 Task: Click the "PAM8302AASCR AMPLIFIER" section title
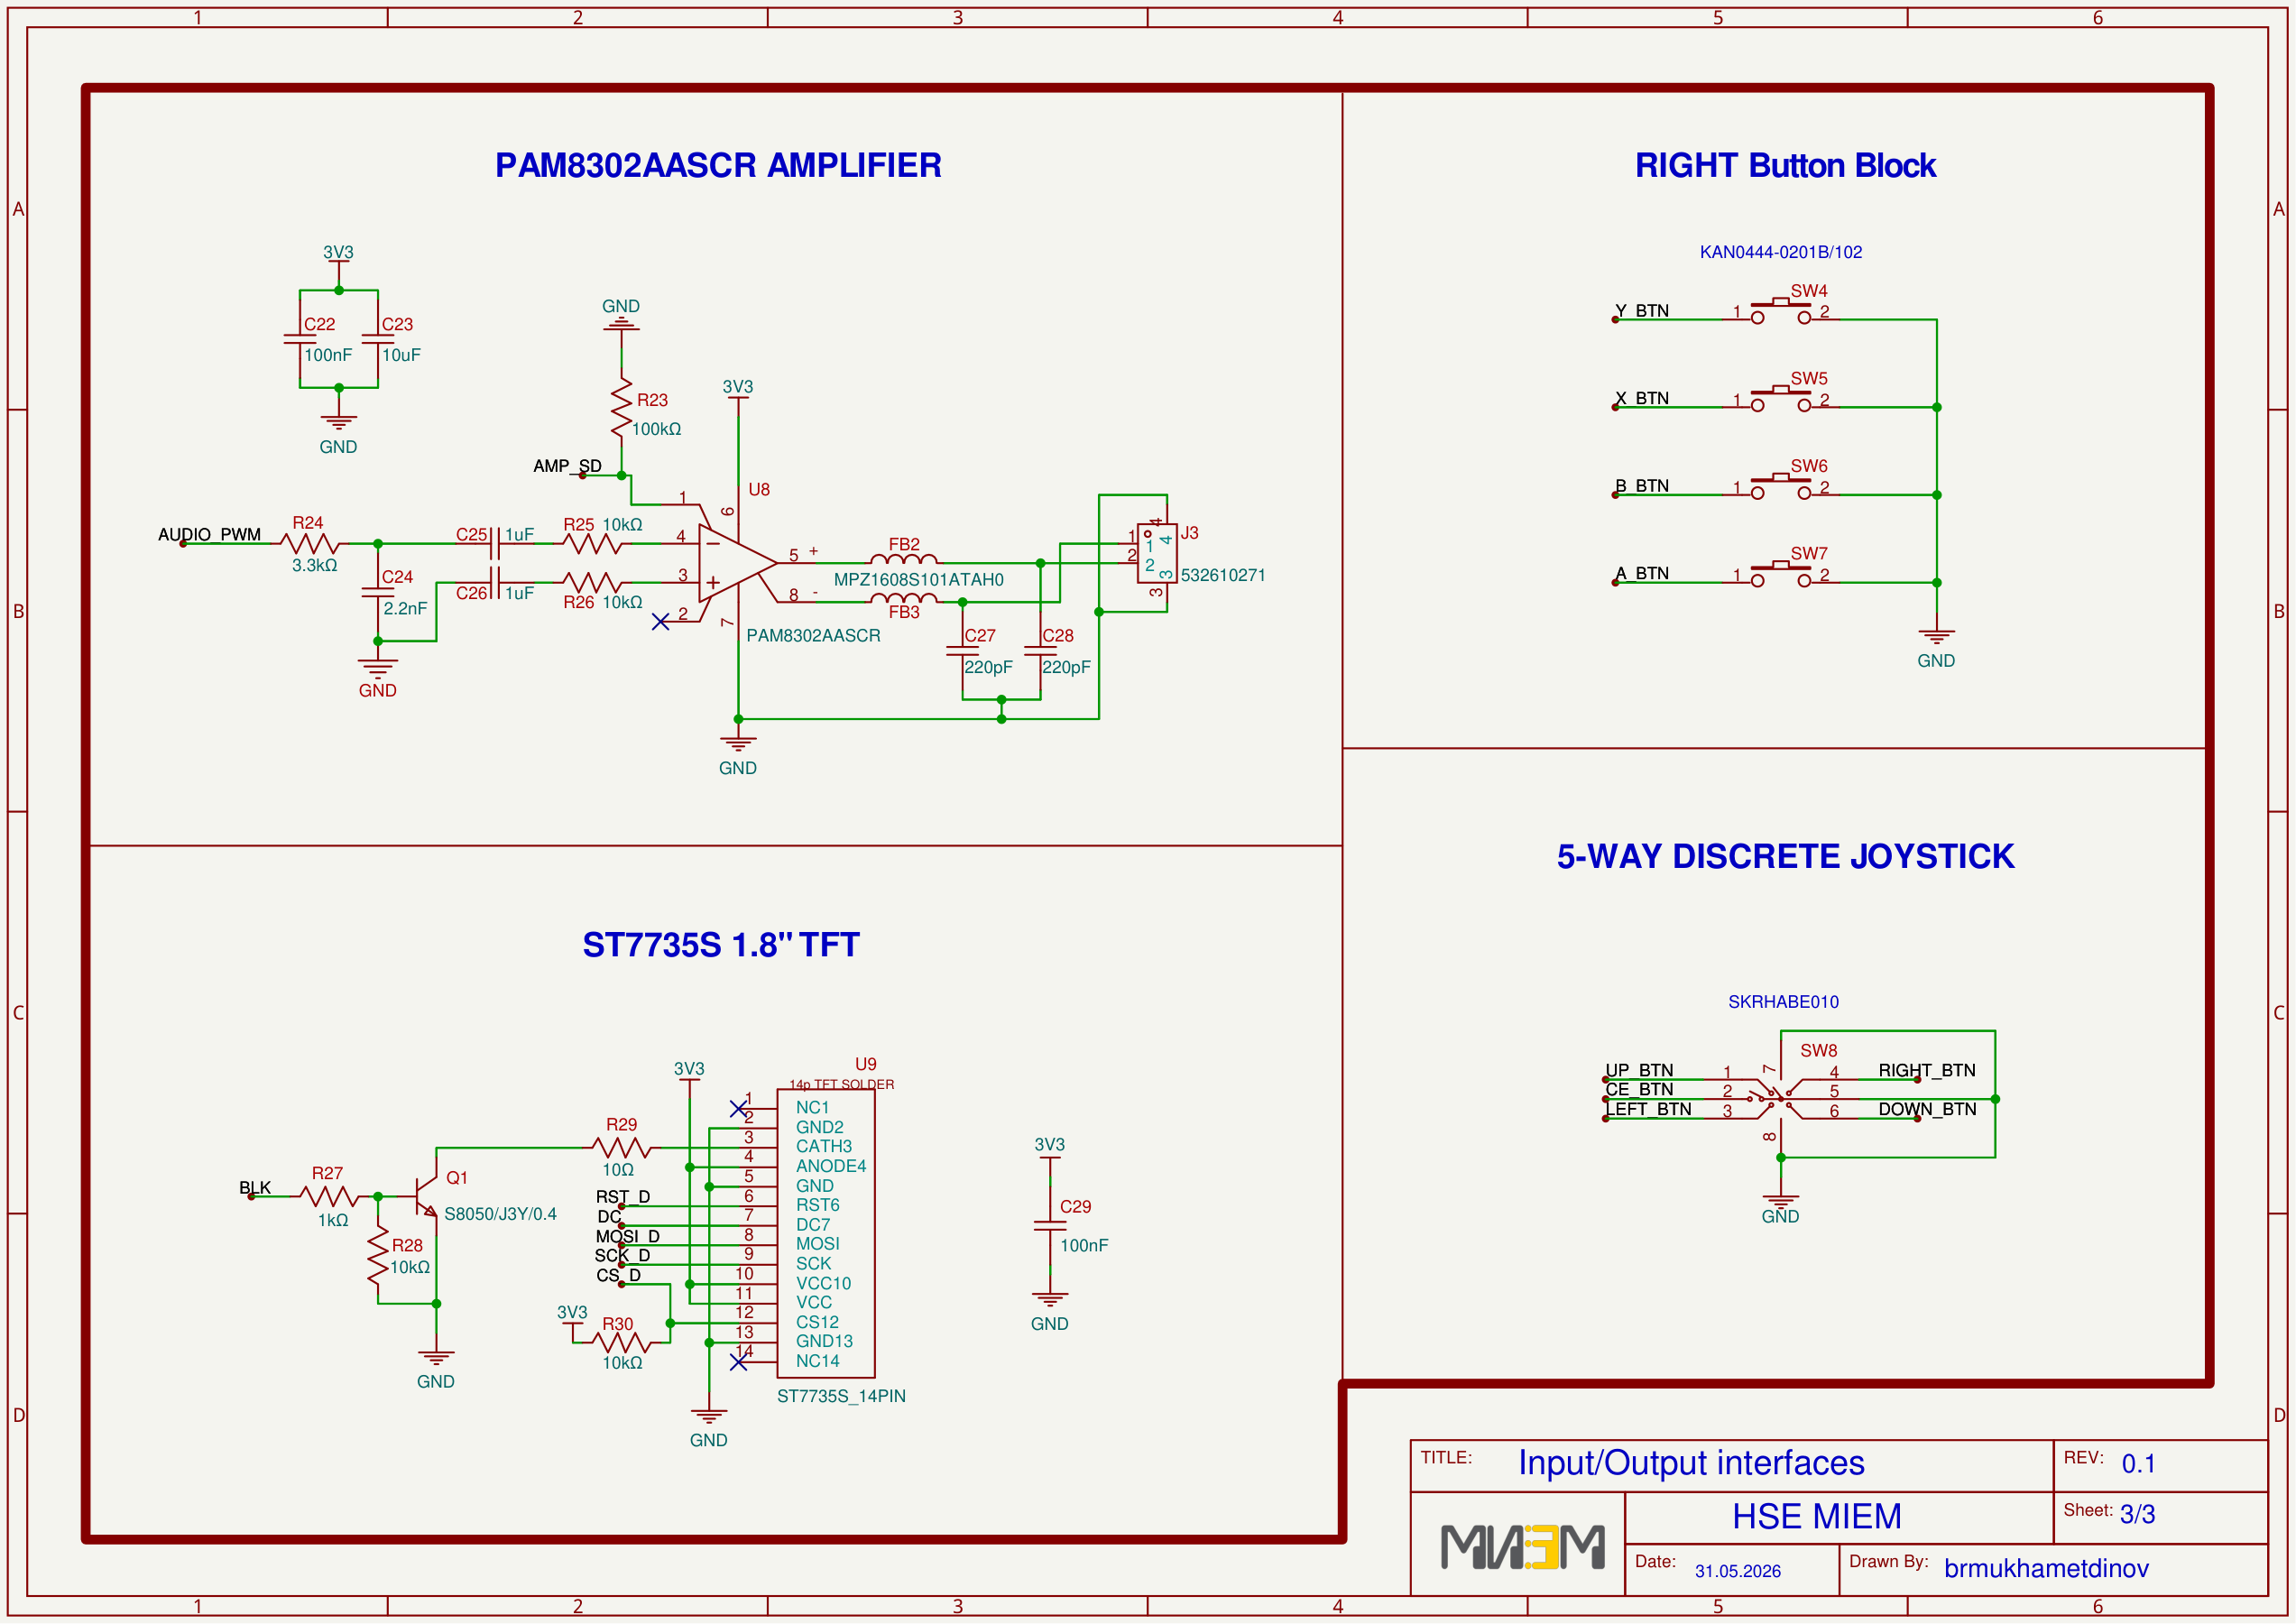718,166
